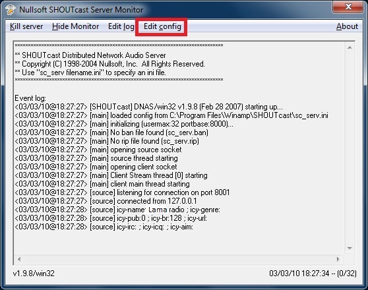Image resolution: width=368 pixels, height=290 pixels.
Task: Click the 'icy-name: Lama radio' line
Action: point(117,210)
